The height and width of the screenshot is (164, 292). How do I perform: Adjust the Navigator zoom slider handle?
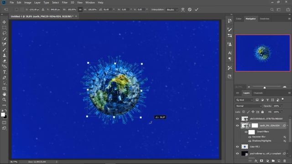[x=265, y=87]
